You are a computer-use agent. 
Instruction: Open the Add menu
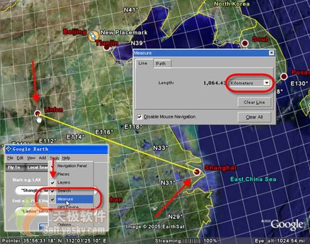point(42,158)
